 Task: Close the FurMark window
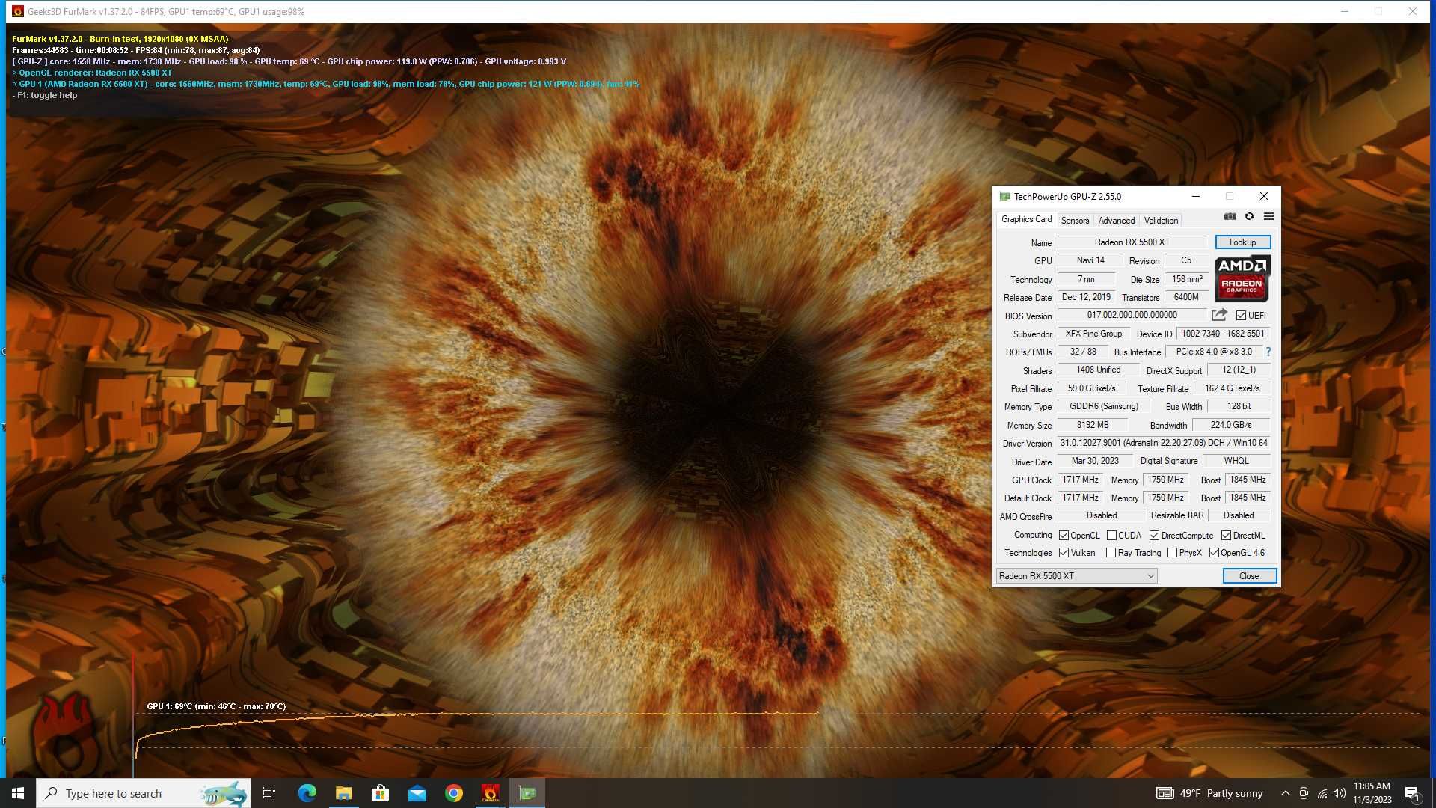(1413, 11)
